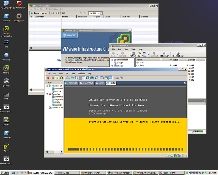Viewport: 218px width, 175px height.
Task: Show the Summary view toolbar icon
Action: point(102,78)
